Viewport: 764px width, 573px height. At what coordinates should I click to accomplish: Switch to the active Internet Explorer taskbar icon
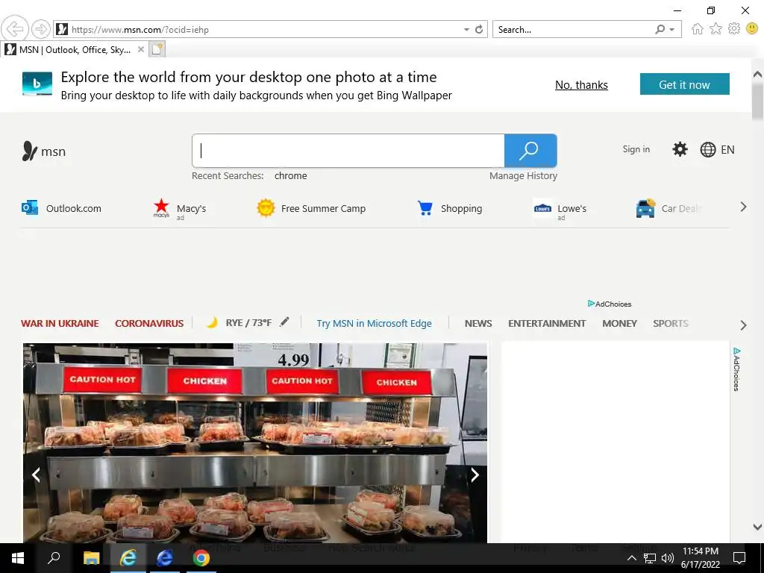(128, 558)
